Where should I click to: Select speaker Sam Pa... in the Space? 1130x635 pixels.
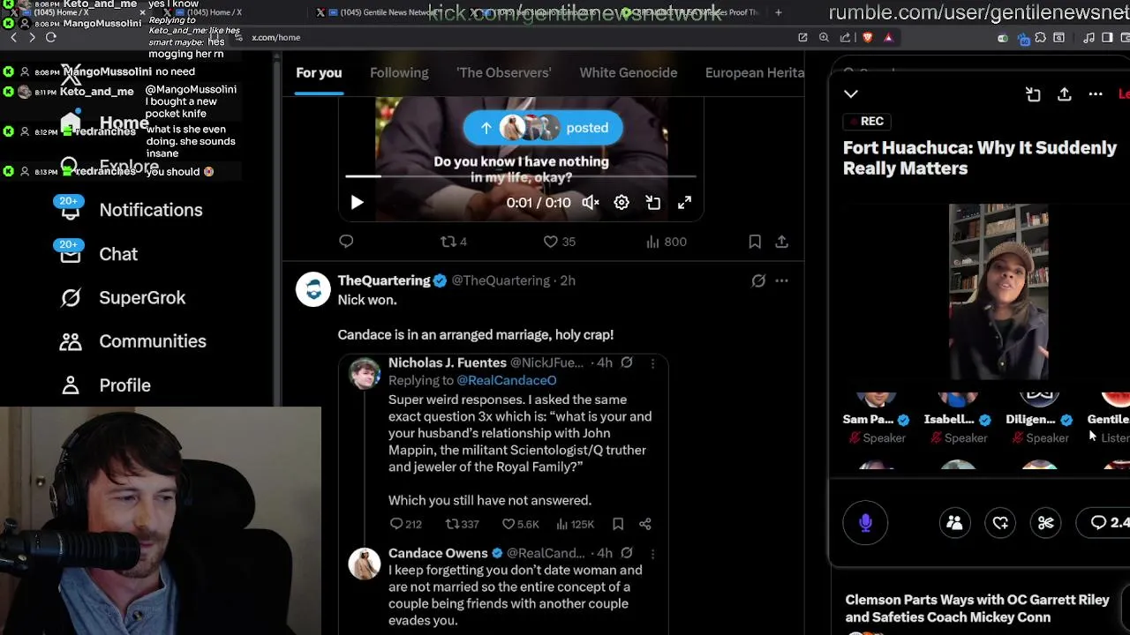click(876, 421)
